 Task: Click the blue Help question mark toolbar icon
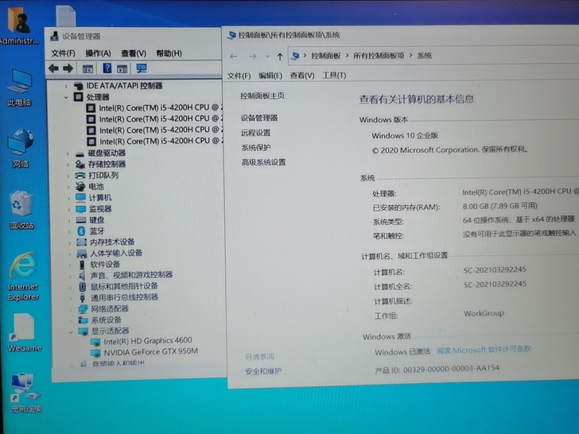(x=107, y=68)
